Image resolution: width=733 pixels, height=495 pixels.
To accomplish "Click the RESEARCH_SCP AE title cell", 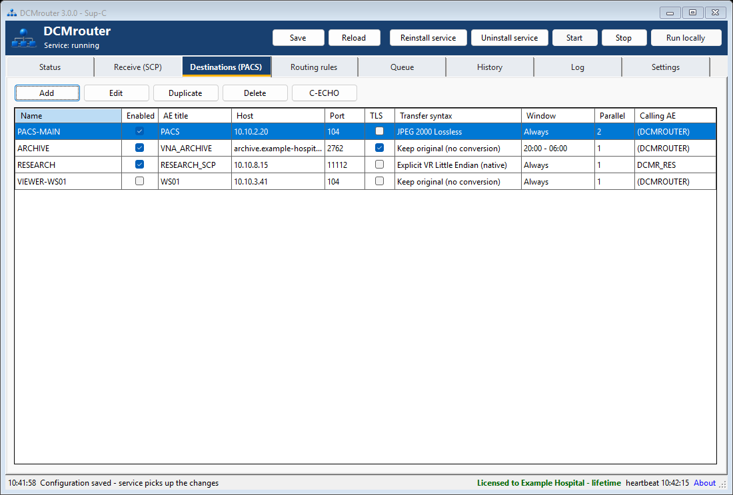I will [x=195, y=165].
